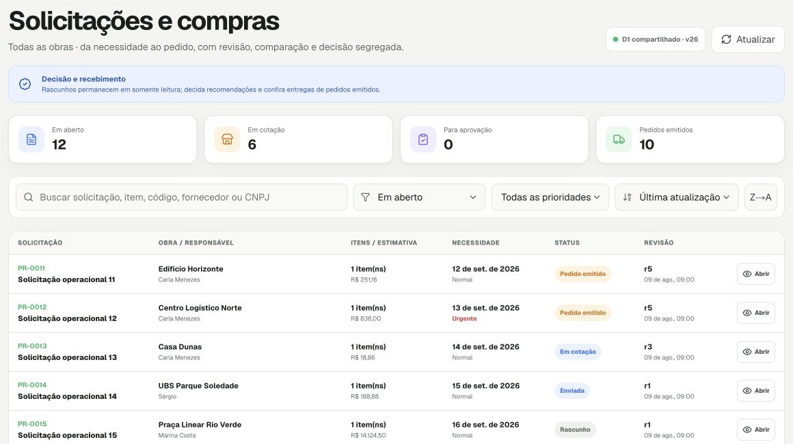Click the magnifier icon in the search field
This screenshot has width=793, height=444.
click(x=28, y=197)
